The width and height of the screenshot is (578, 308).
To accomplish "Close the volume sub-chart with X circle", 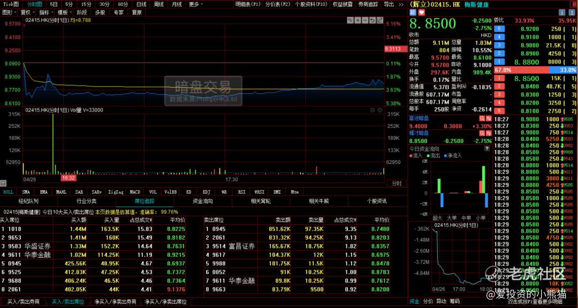I will pos(379,110).
